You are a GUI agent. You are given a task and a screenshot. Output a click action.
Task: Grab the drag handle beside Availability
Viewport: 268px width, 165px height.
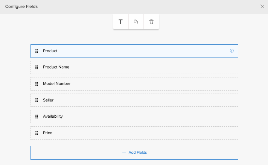[x=37, y=117]
